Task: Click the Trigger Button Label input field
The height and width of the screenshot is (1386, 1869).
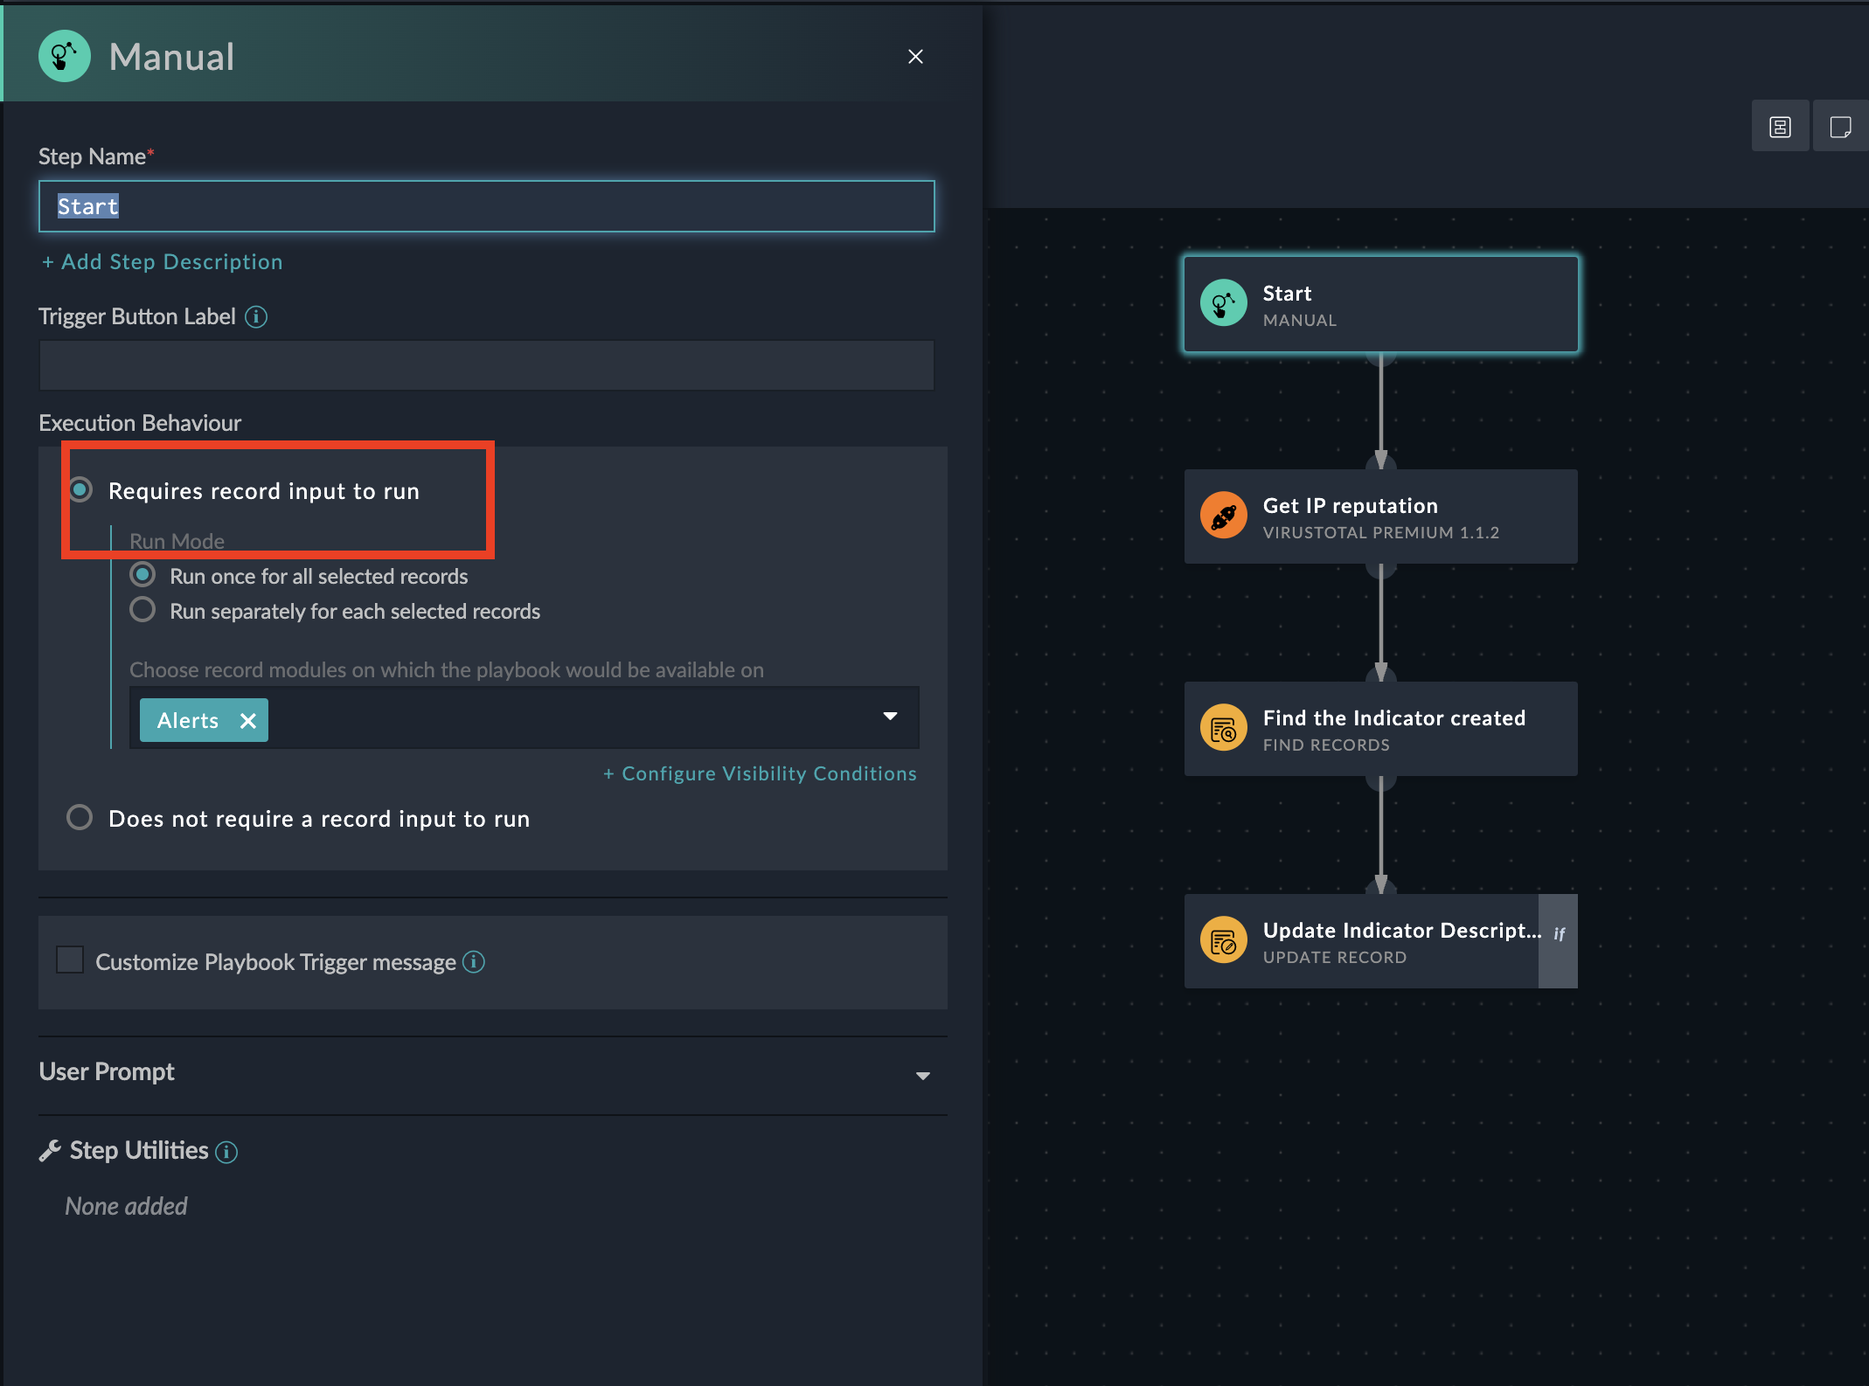Action: pos(486,365)
